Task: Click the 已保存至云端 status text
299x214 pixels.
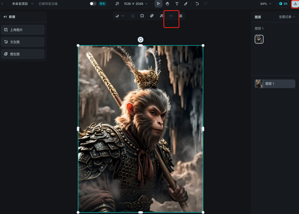Action: click(x=48, y=4)
